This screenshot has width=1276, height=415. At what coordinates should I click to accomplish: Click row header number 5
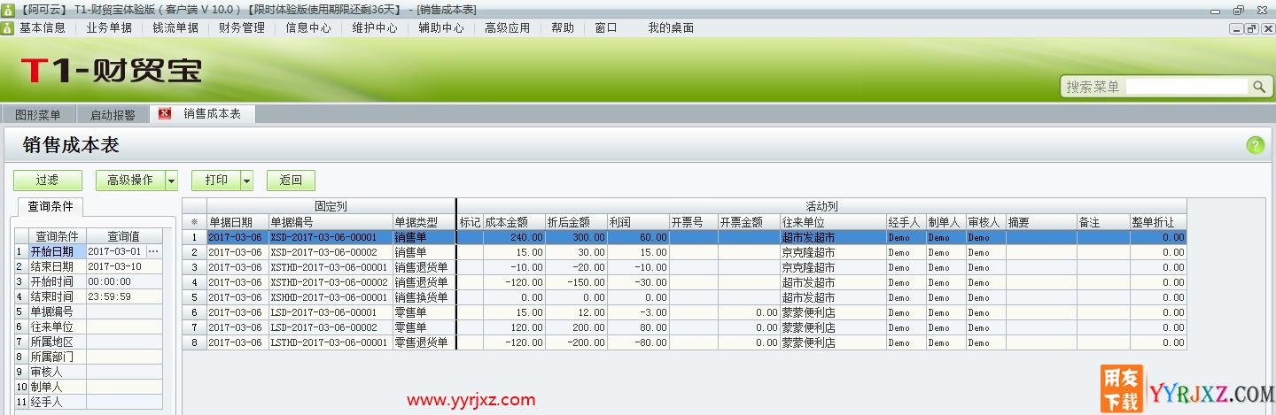(x=194, y=297)
